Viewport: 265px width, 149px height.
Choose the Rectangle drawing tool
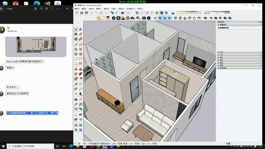tap(76, 49)
